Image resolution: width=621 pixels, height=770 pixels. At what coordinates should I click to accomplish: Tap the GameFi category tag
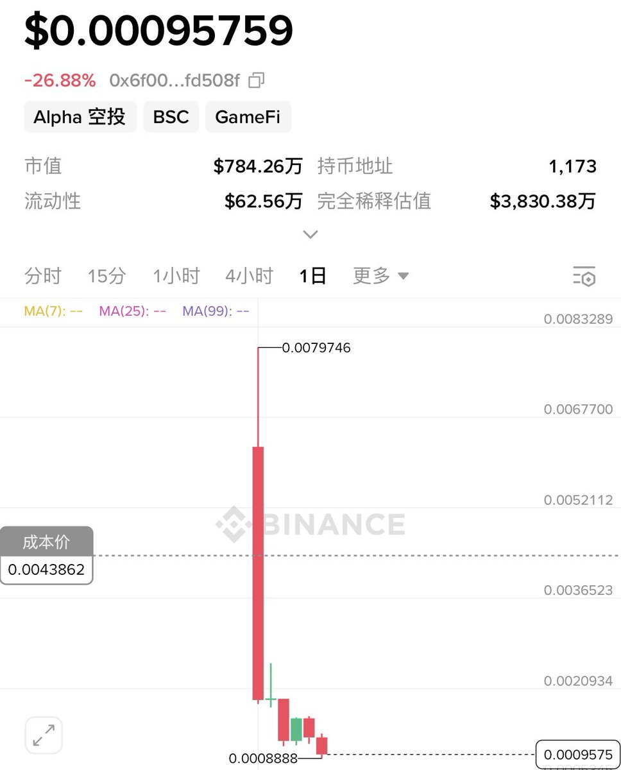tap(248, 117)
